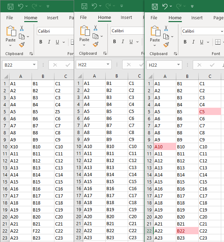Open Clipboard dialog launcher in middle window
This screenshot has width=224, height=242.
point(105,53)
